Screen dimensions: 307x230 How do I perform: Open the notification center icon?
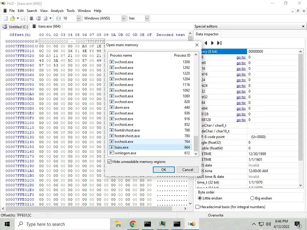[x=298, y=225]
